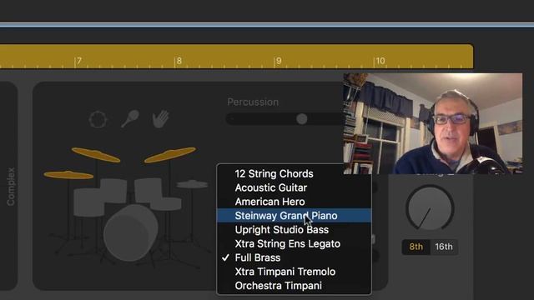Click the webcam video overlay
This screenshot has height=300, width=534.
point(432,123)
